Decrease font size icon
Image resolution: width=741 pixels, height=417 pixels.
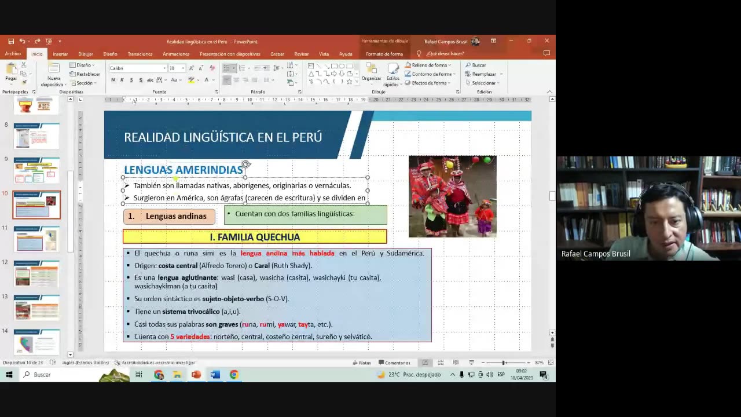201,68
